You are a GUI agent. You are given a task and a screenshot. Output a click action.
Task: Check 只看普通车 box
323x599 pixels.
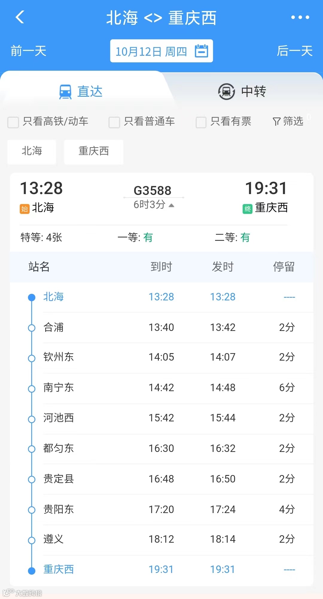114,122
